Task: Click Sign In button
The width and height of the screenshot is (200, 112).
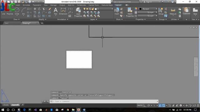Action: tap(148, 2)
